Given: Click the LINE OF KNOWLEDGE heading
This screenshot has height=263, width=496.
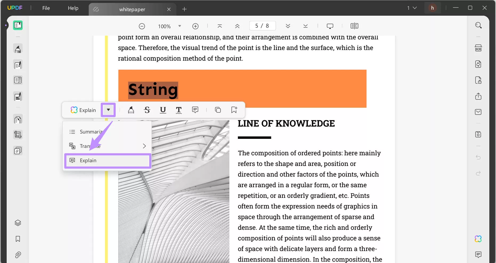Looking at the screenshot, I should click(286, 123).
